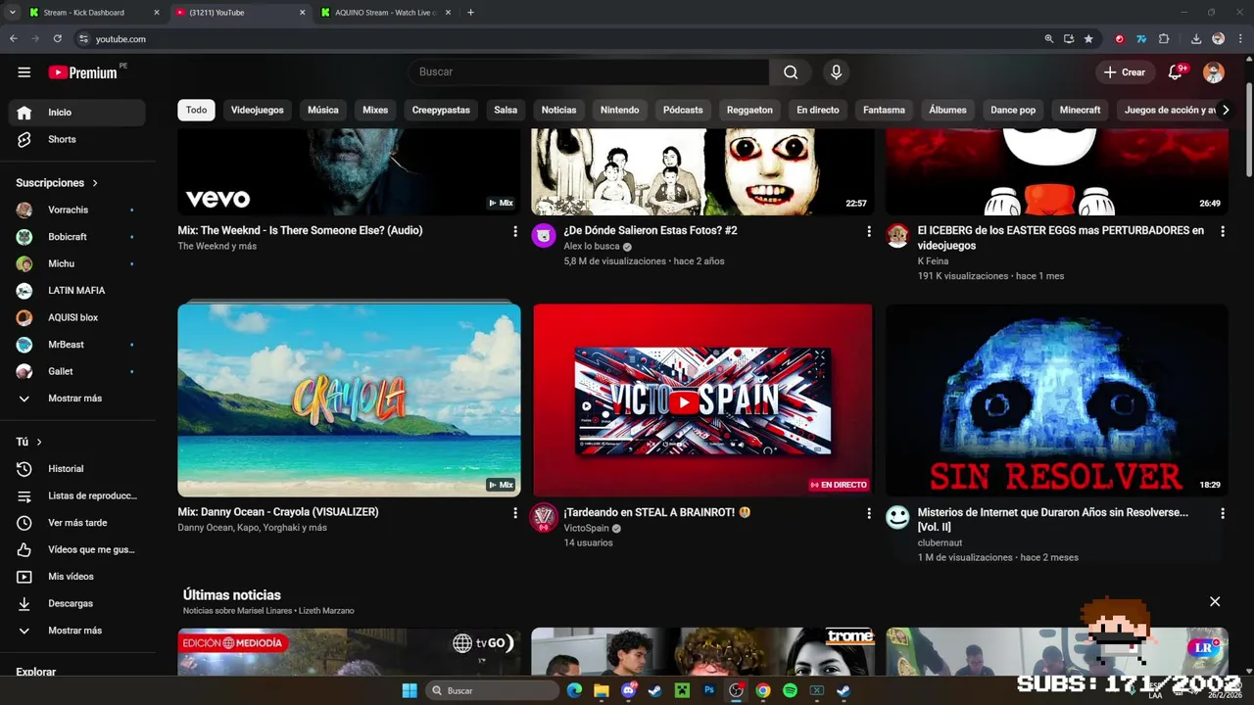Viewport: 1254px width, 705px height.
Task: Open Descargas in the sidebar
Action: tap(76, 603)
